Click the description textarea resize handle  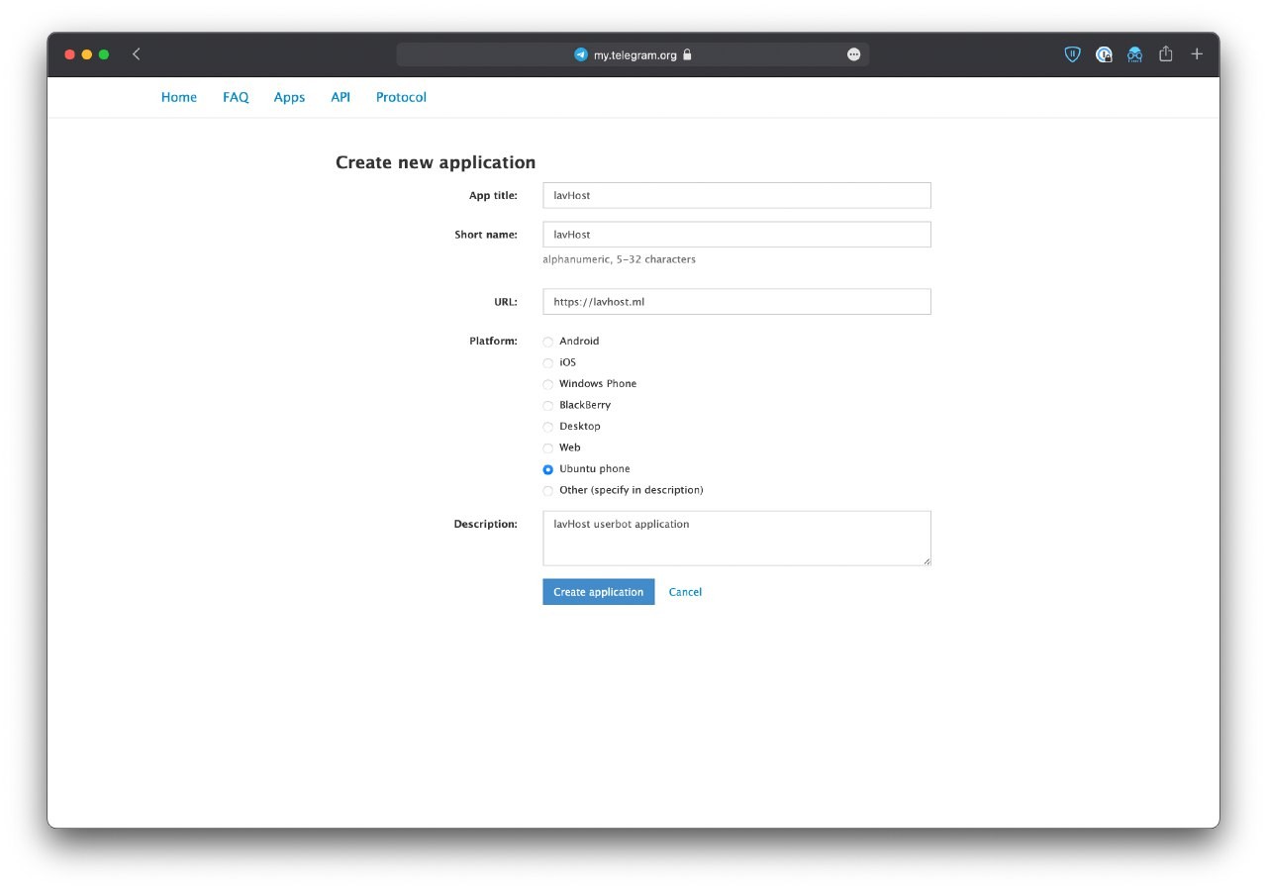[926, 561]
